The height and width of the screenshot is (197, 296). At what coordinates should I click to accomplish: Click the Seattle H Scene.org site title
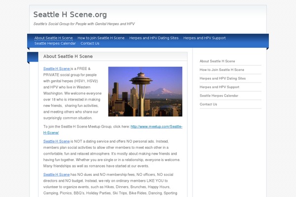coord(70,15)
